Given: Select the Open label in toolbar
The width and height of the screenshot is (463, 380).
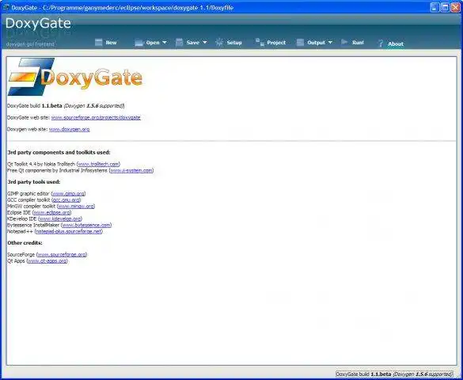Looking at the screenshot, I should [153, 43].
